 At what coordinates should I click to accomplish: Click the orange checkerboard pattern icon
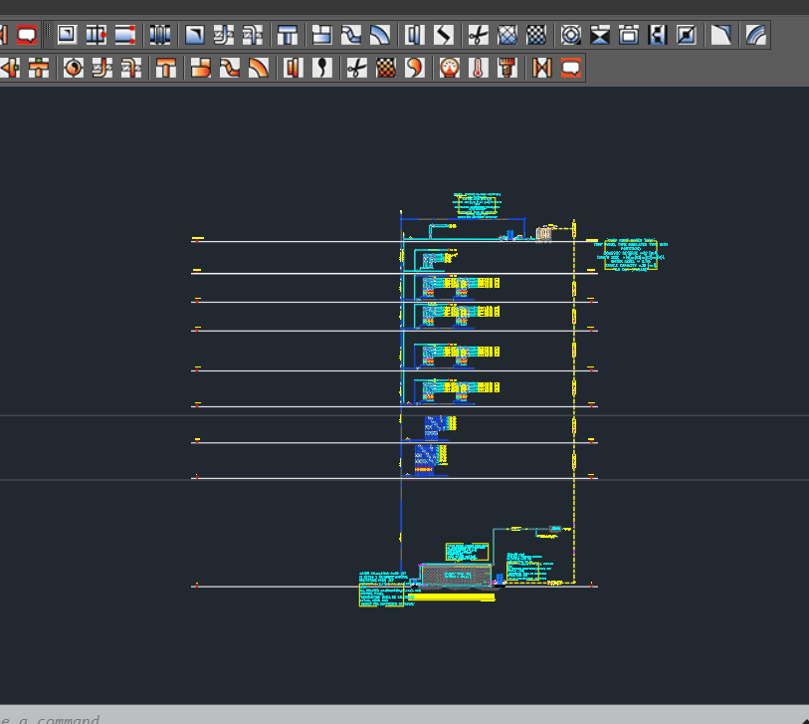(x=386, y=68)
